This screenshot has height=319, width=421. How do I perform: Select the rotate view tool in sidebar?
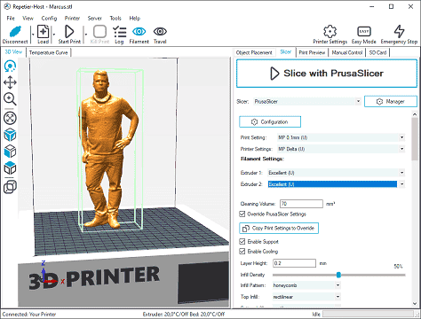(10, 66)
